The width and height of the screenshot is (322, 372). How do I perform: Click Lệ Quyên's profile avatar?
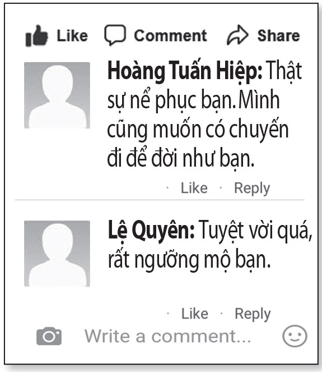tap(57, 254)
